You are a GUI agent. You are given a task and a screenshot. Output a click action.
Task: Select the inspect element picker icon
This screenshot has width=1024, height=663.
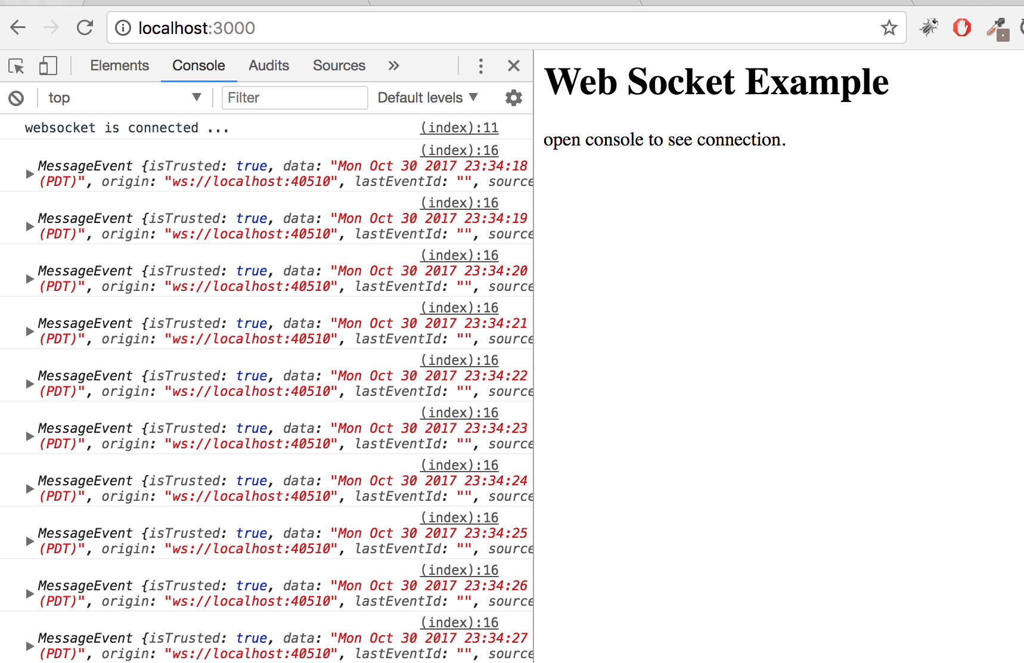pos(16,66)
